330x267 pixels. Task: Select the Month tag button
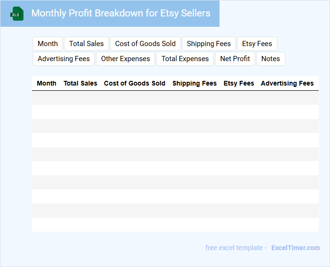(48, 44)
